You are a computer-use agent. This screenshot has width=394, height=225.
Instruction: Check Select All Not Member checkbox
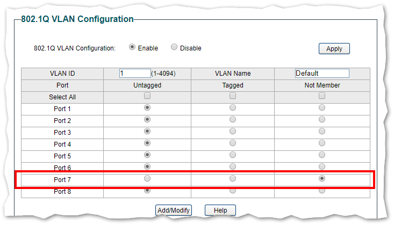(322, 96)
